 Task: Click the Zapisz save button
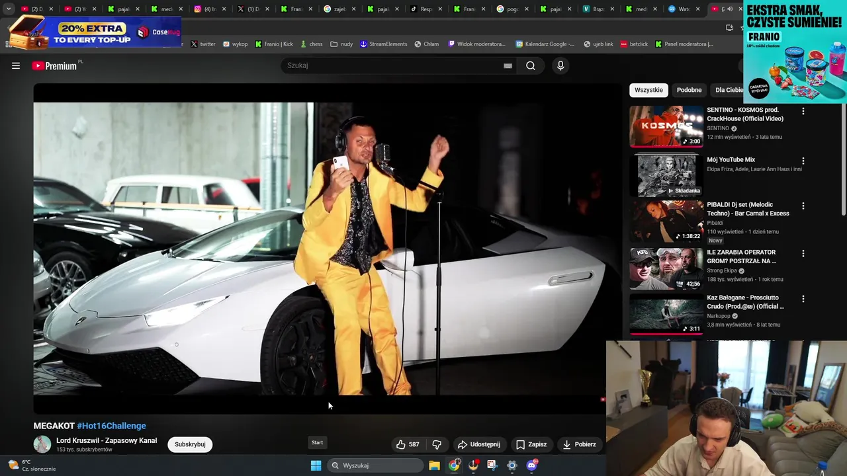[531, 444]
